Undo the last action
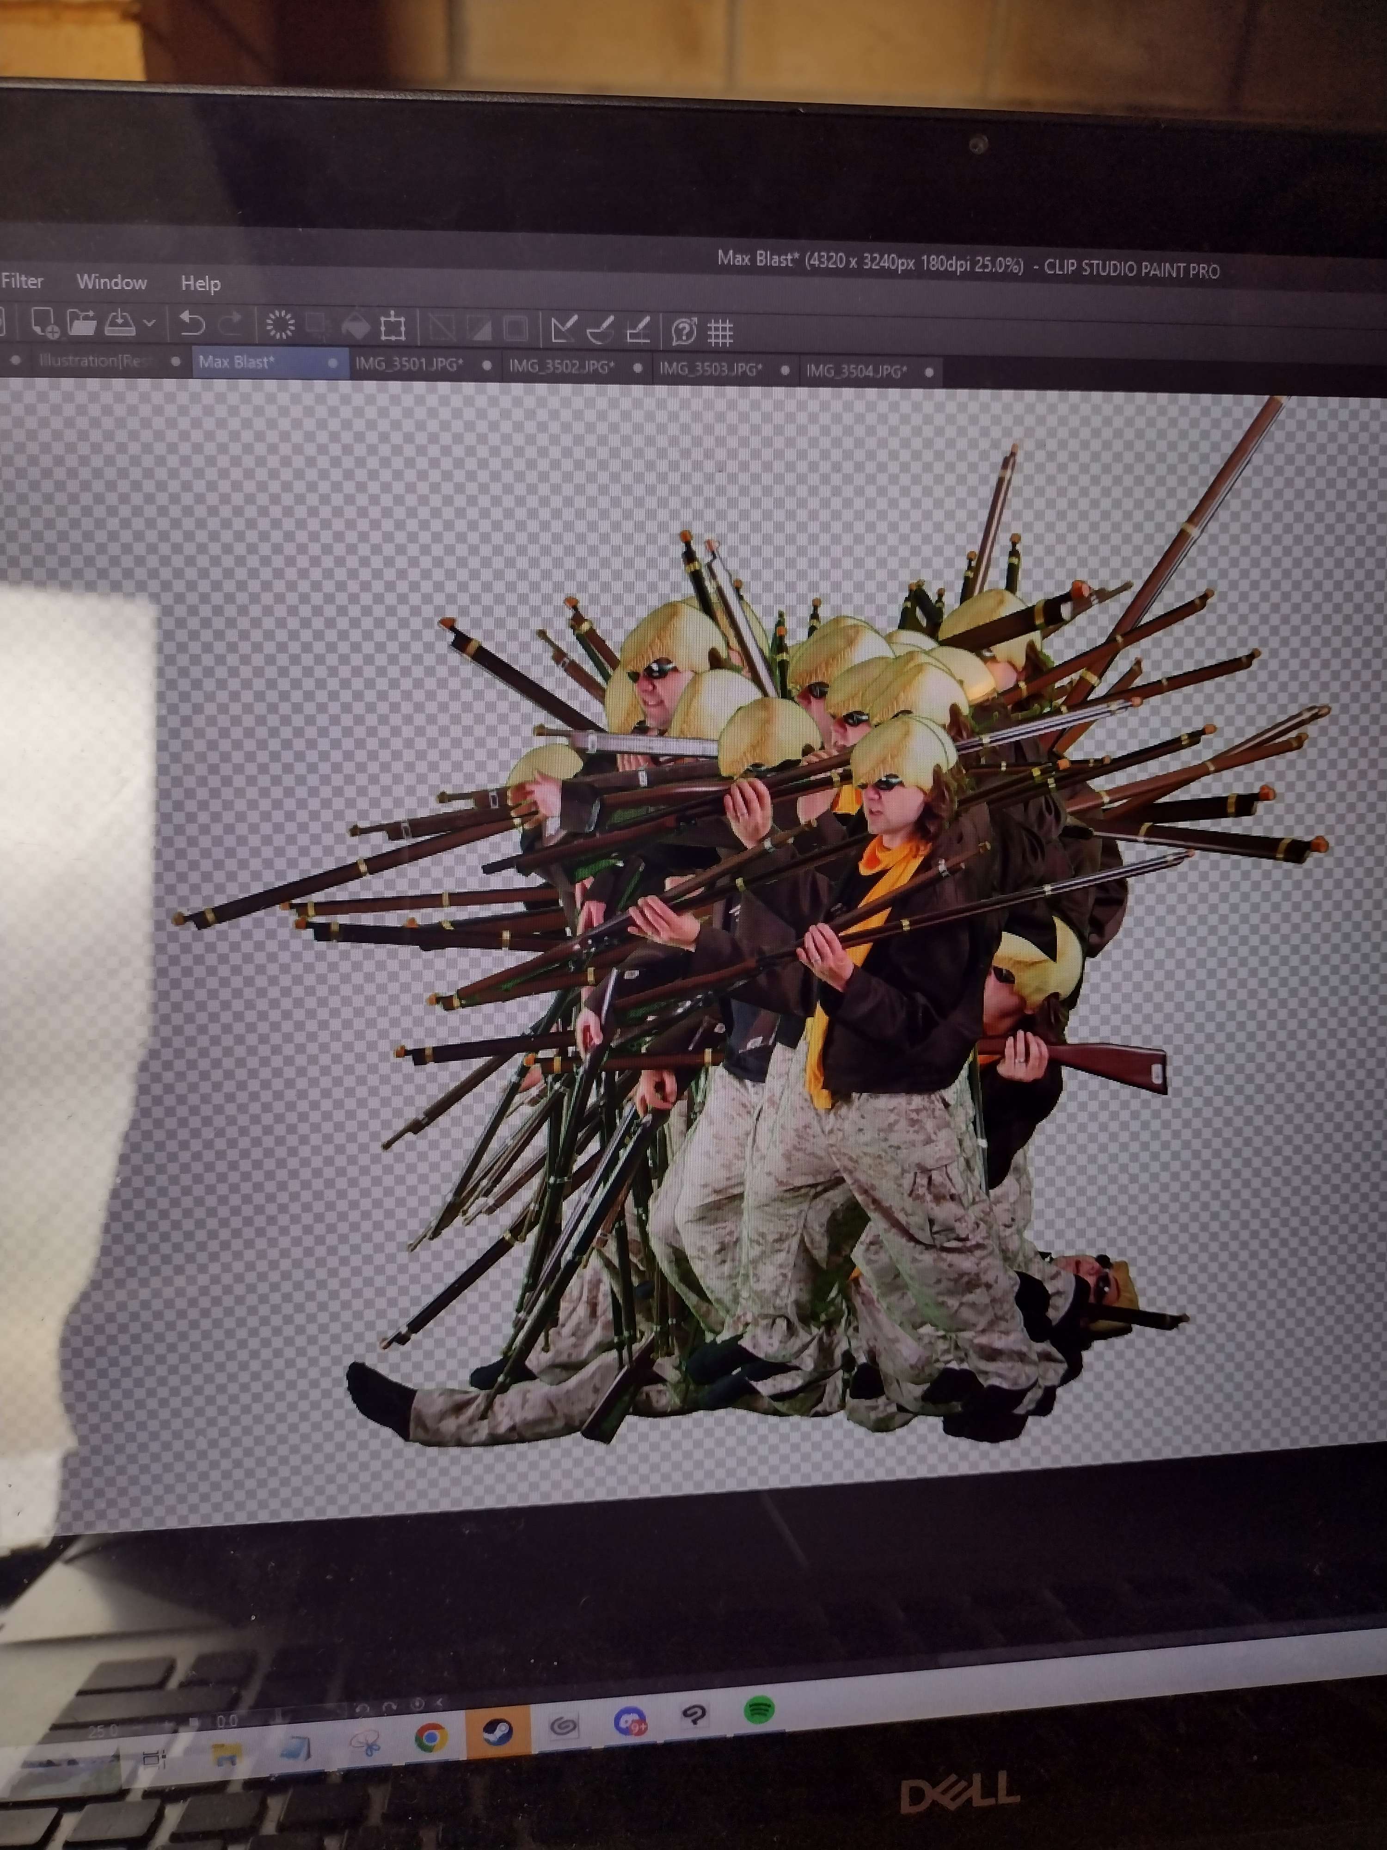The height and width of the screenshot is (1850, 1387). click(192, 324)
